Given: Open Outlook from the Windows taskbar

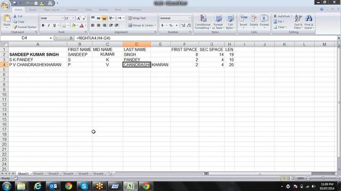Looking at the screenshot, I should [x=53, y=186].
